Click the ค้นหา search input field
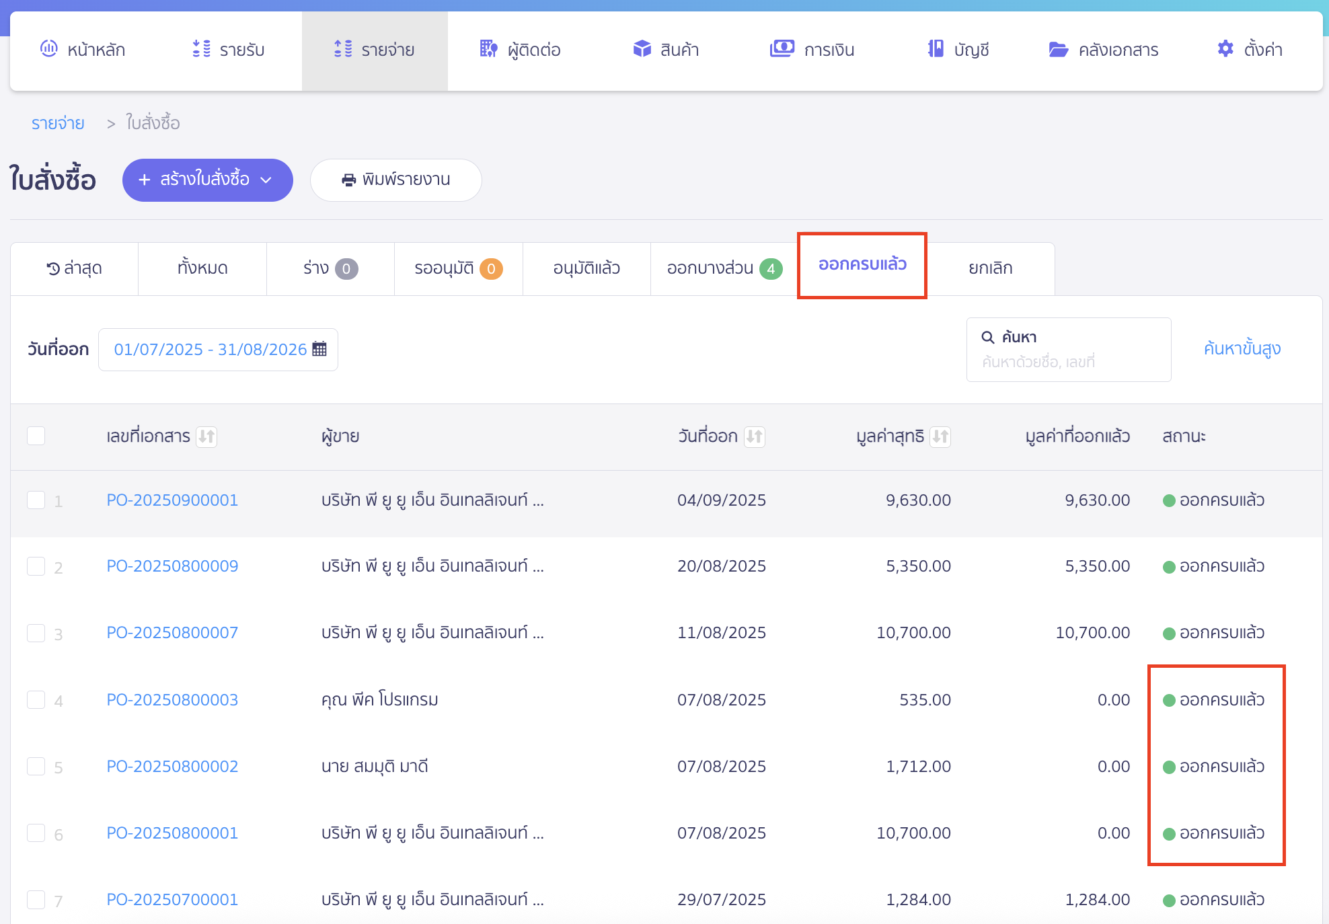Viewport: 1329px width, 924px height. pos(1068,362)
